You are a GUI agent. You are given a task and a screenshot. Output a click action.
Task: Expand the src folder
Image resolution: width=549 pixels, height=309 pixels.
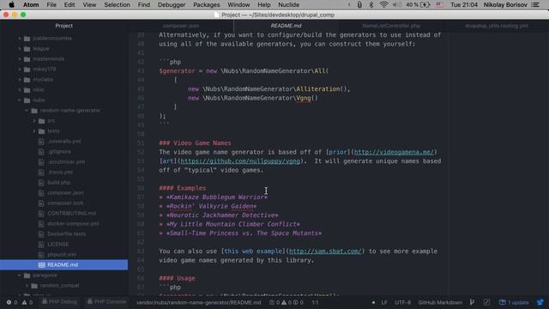(34, 121)
